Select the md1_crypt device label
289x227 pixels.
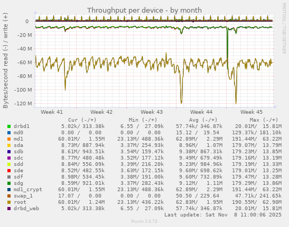pos(28,190)
